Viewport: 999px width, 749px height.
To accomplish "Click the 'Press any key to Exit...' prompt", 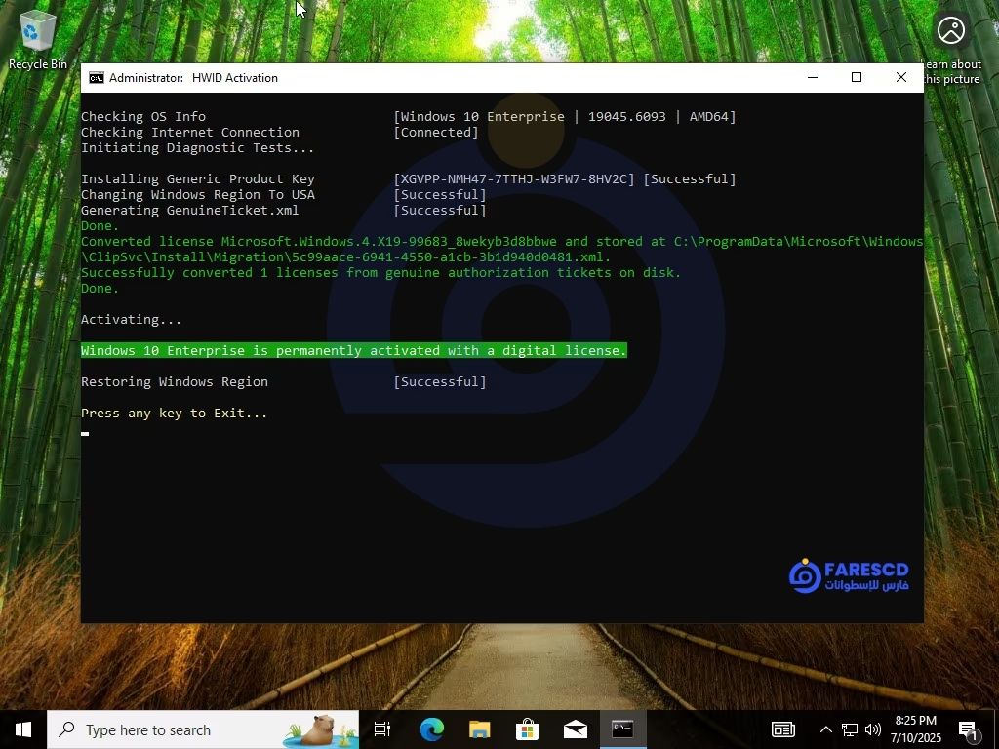I will click(174, 414).
